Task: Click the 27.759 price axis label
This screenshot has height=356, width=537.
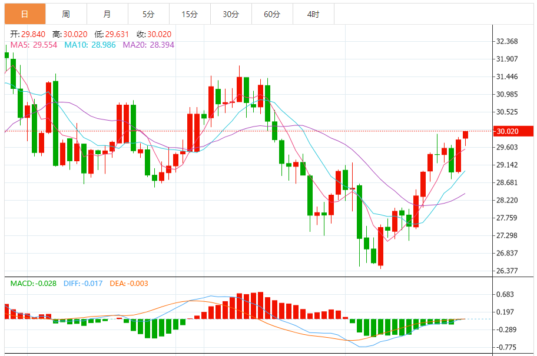Action: click(507, 218)
